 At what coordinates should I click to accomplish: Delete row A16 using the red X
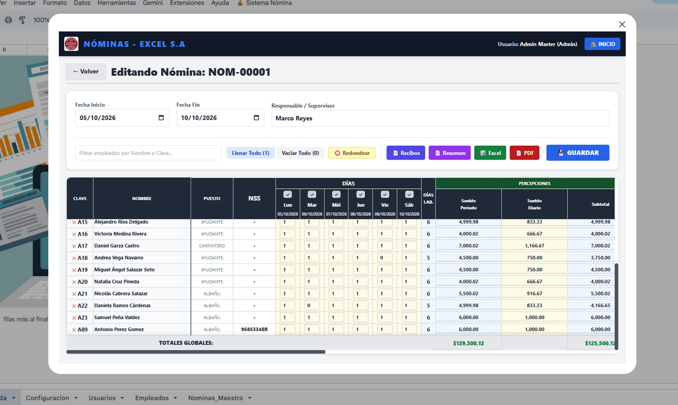pos(74,234)
